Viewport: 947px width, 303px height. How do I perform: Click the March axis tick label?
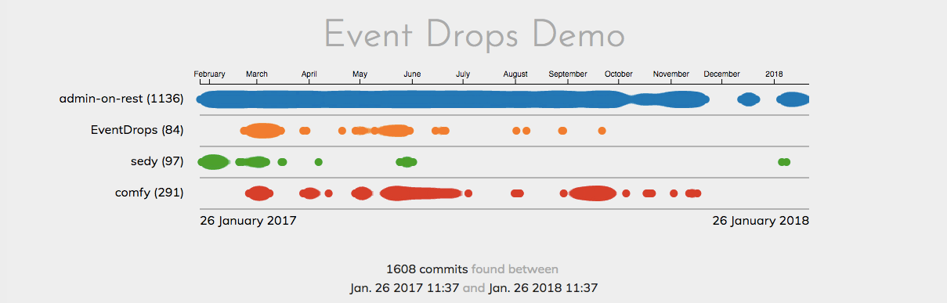(x=257, y=74)
